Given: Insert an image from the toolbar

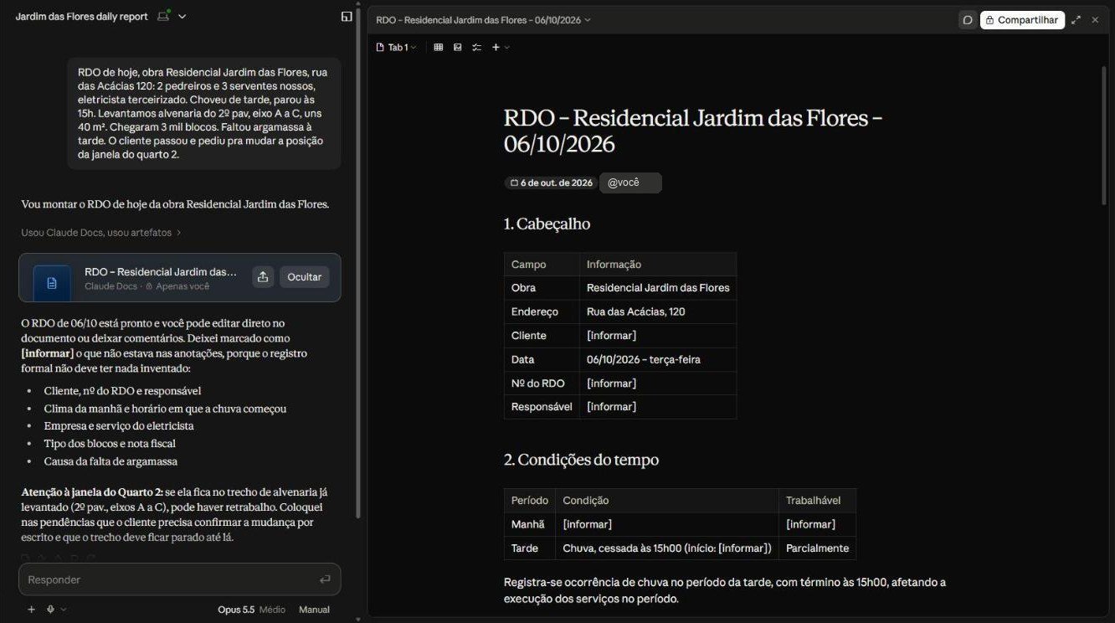Looking at the screenshot, I should 457,48.
